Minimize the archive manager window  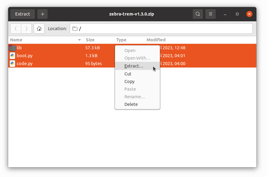225,14
